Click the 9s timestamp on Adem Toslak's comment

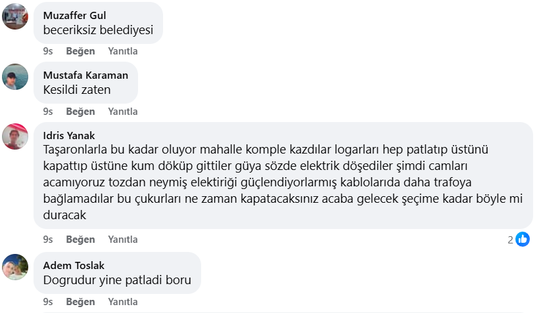tap(48, 302)
